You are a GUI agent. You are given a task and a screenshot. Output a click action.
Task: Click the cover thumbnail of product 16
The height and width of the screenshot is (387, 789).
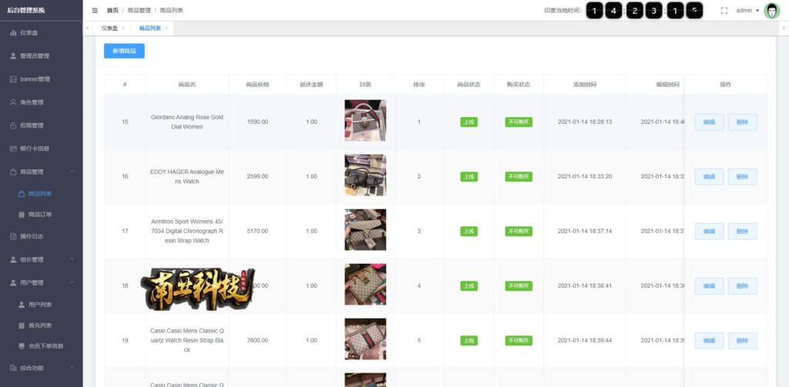[365, 175]
